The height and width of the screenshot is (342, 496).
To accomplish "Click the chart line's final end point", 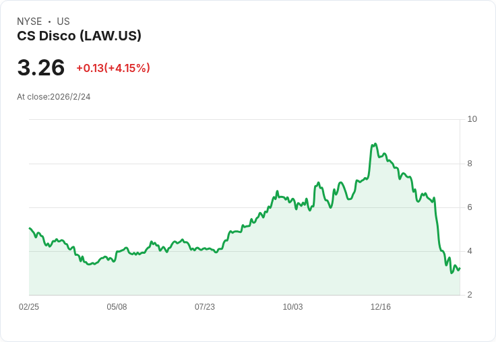I will [x=460, y=269].
